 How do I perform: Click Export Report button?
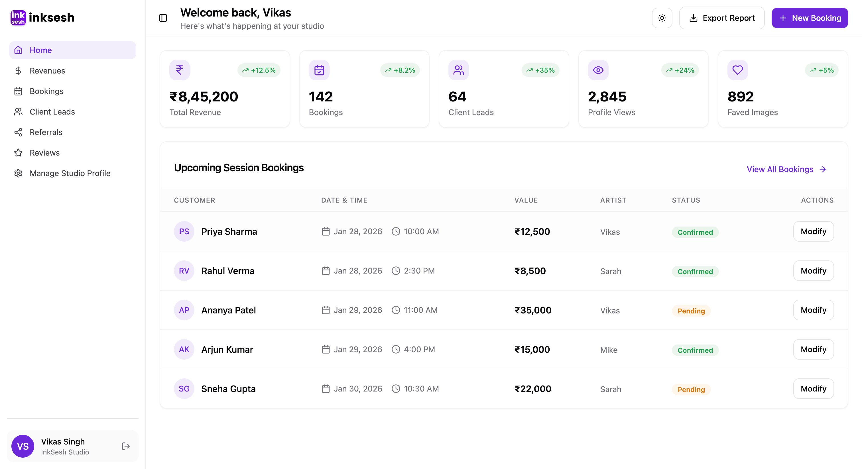pyautogui.click(x=722, y=18)
